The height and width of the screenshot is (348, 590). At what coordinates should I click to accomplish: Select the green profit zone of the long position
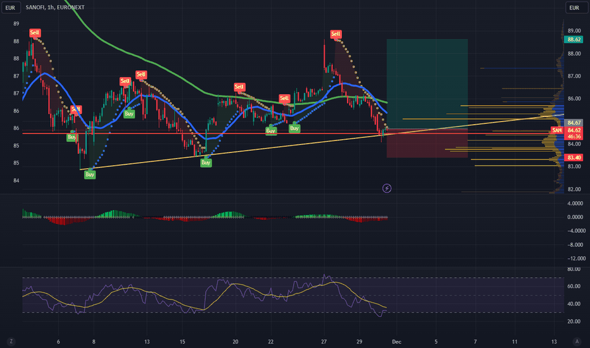[x=427, y=84]
